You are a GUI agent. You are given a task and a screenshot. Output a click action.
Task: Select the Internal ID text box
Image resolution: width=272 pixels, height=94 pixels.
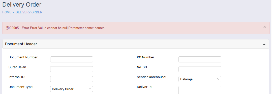72,79
